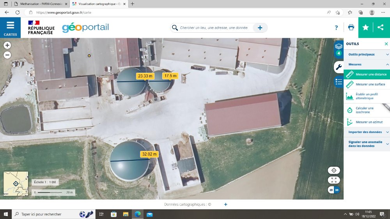Expand Importer des données section

click(x=367, y=132)
